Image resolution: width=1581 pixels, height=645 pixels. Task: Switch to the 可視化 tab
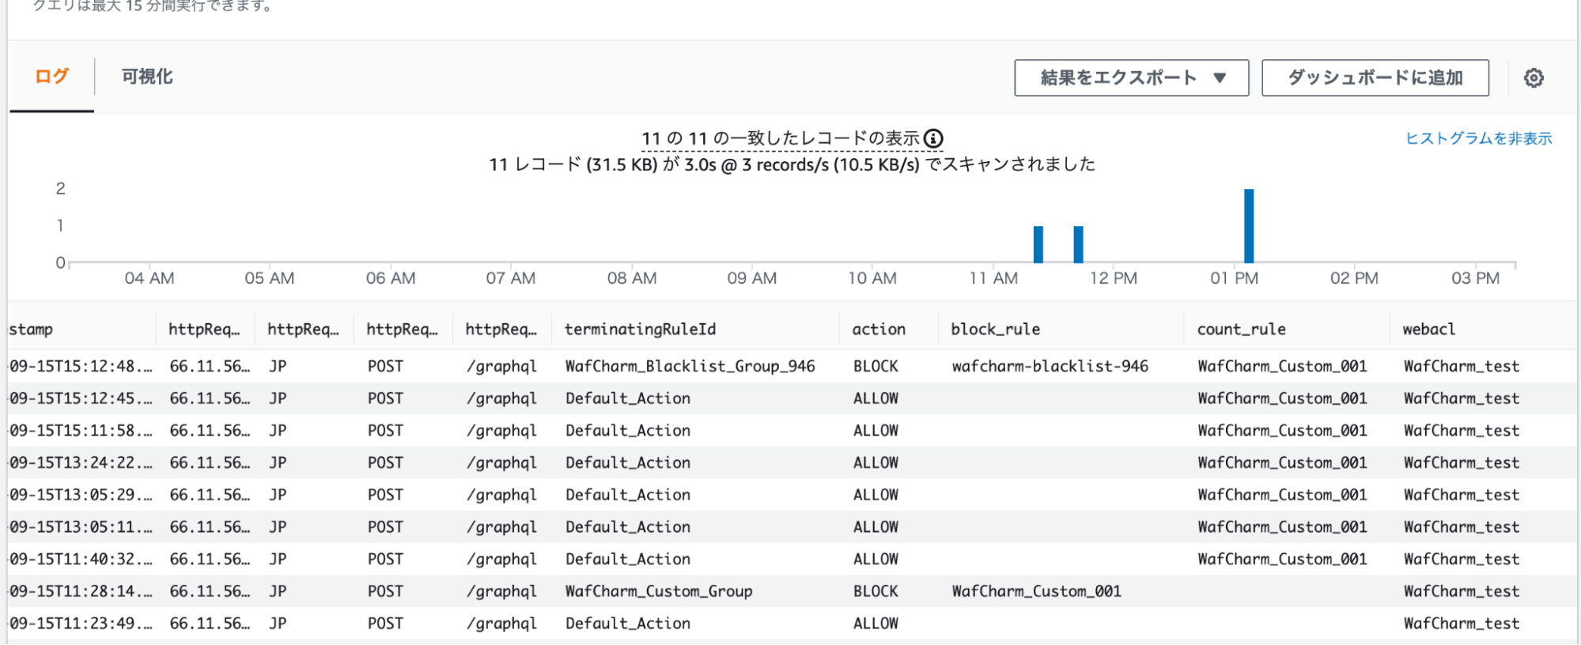[x=147, y=77]
